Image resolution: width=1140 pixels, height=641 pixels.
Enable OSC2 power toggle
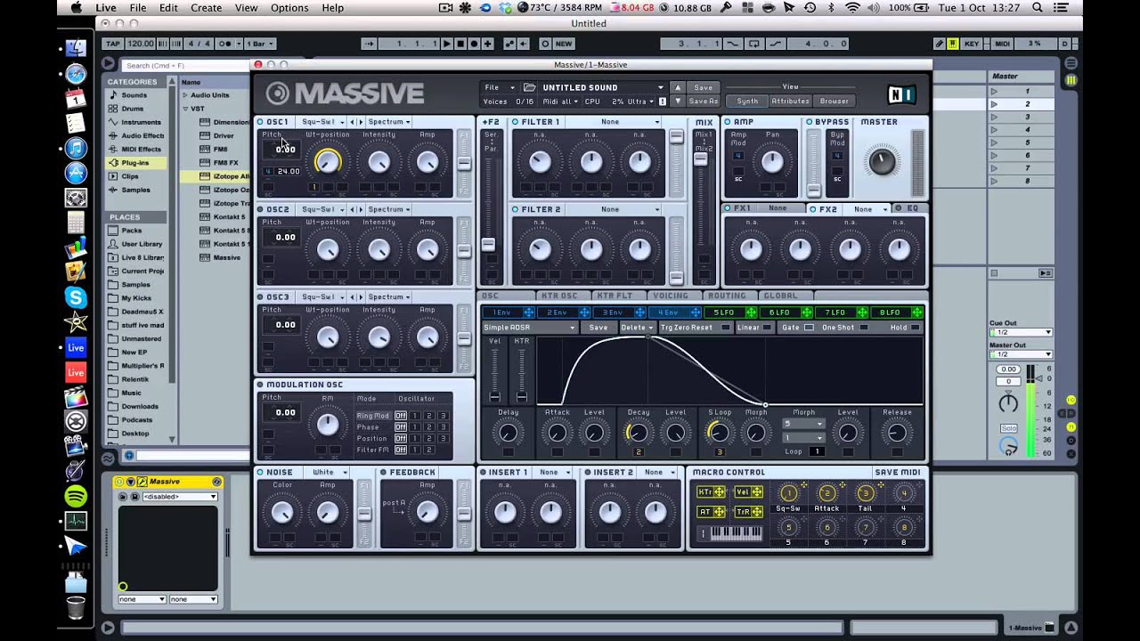261,209
